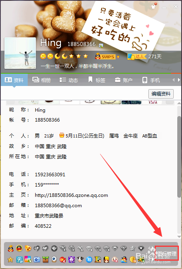Image resolution: width=182 pixels, height=269 pixels.
Task: Click the SVIP upgrade arrow icon
Action: click(x=118, y=57)
